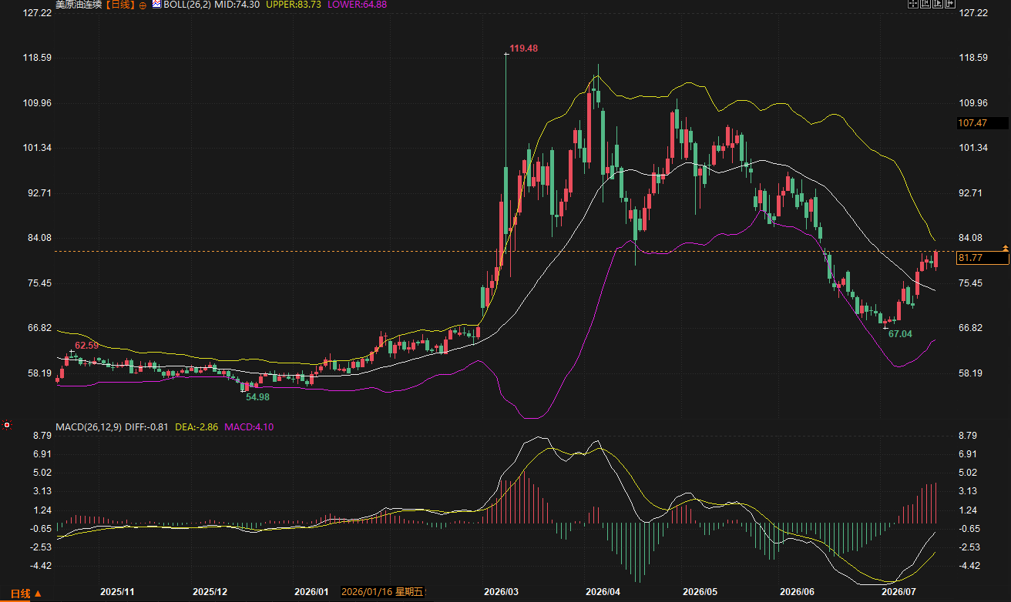Click the 54.98 low price label

coord(257,396)
